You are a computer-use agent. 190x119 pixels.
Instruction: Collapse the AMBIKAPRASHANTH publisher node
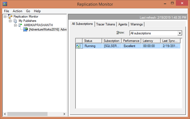[15, 25]
